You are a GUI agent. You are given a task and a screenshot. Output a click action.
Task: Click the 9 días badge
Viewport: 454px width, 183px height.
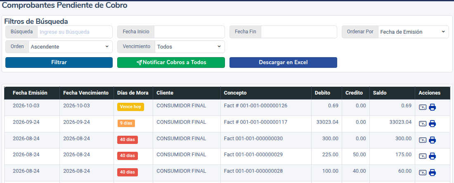[x=126, y=123]
